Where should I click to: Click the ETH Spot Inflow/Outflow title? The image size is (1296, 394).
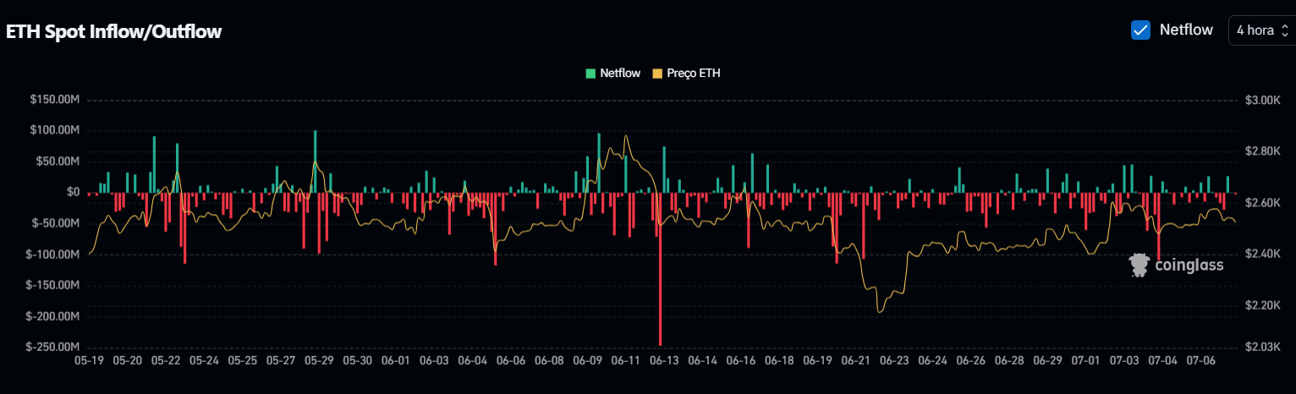coord(113,32)
